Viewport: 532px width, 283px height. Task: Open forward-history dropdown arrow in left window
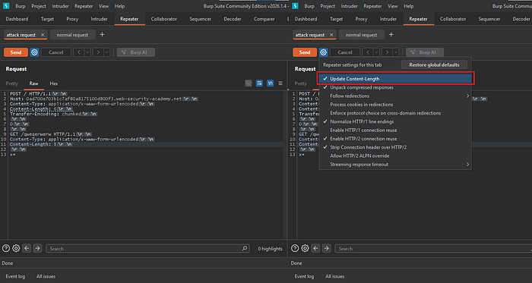107,52
